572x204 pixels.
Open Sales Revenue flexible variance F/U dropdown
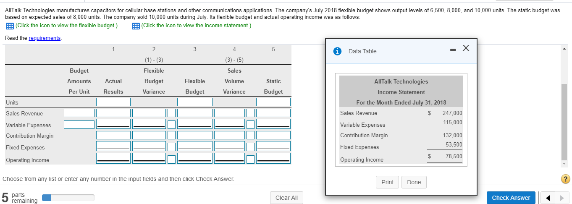point(172,113)
